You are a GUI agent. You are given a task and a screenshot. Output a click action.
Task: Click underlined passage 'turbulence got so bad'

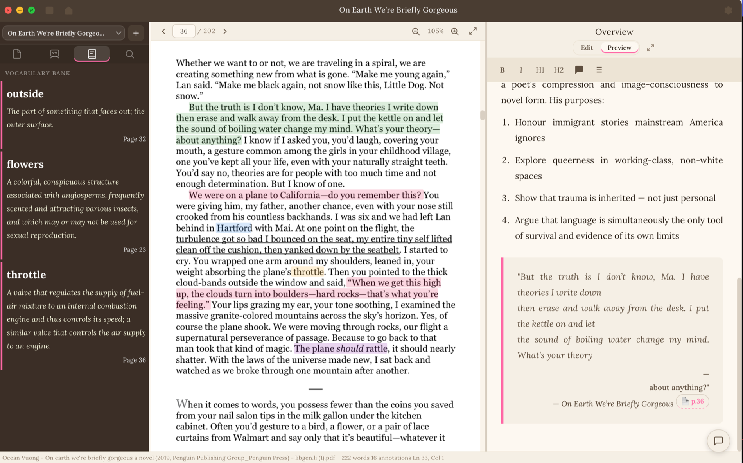pos(314,244)
